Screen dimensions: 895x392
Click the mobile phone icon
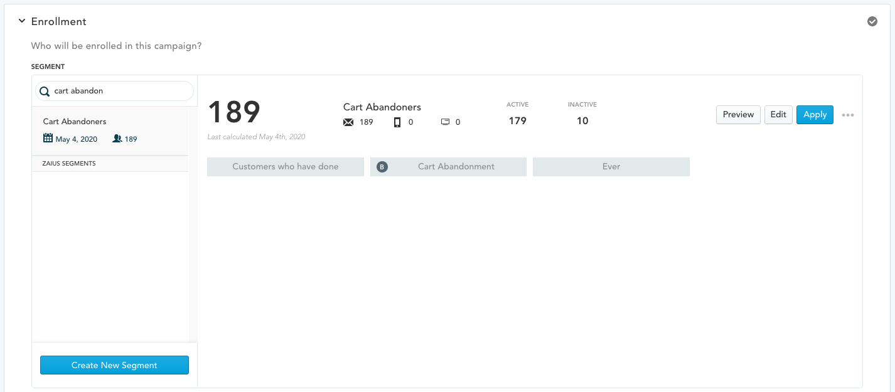[397, 122]
